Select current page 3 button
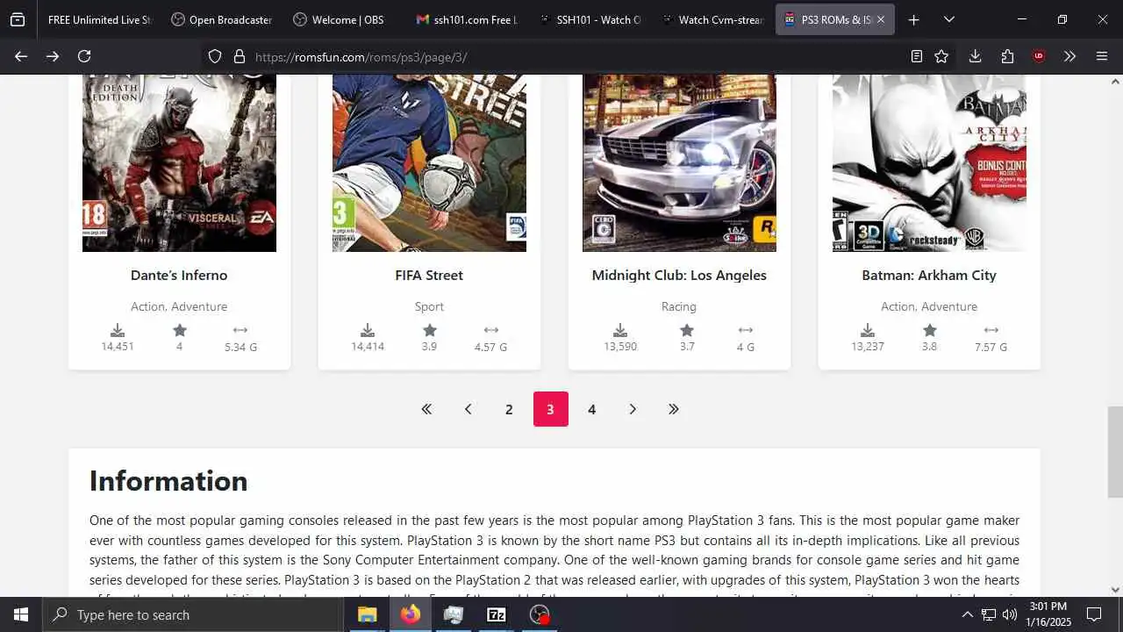 click(550, 409)
